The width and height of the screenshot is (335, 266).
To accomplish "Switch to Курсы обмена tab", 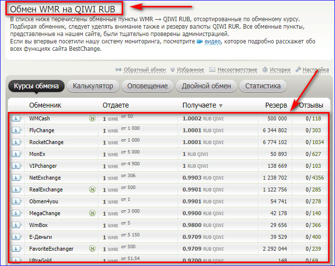I will (x=36, y=86).
